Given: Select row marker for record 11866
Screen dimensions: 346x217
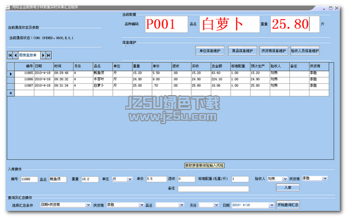Looking at the screenshot, I should point(11,80).
